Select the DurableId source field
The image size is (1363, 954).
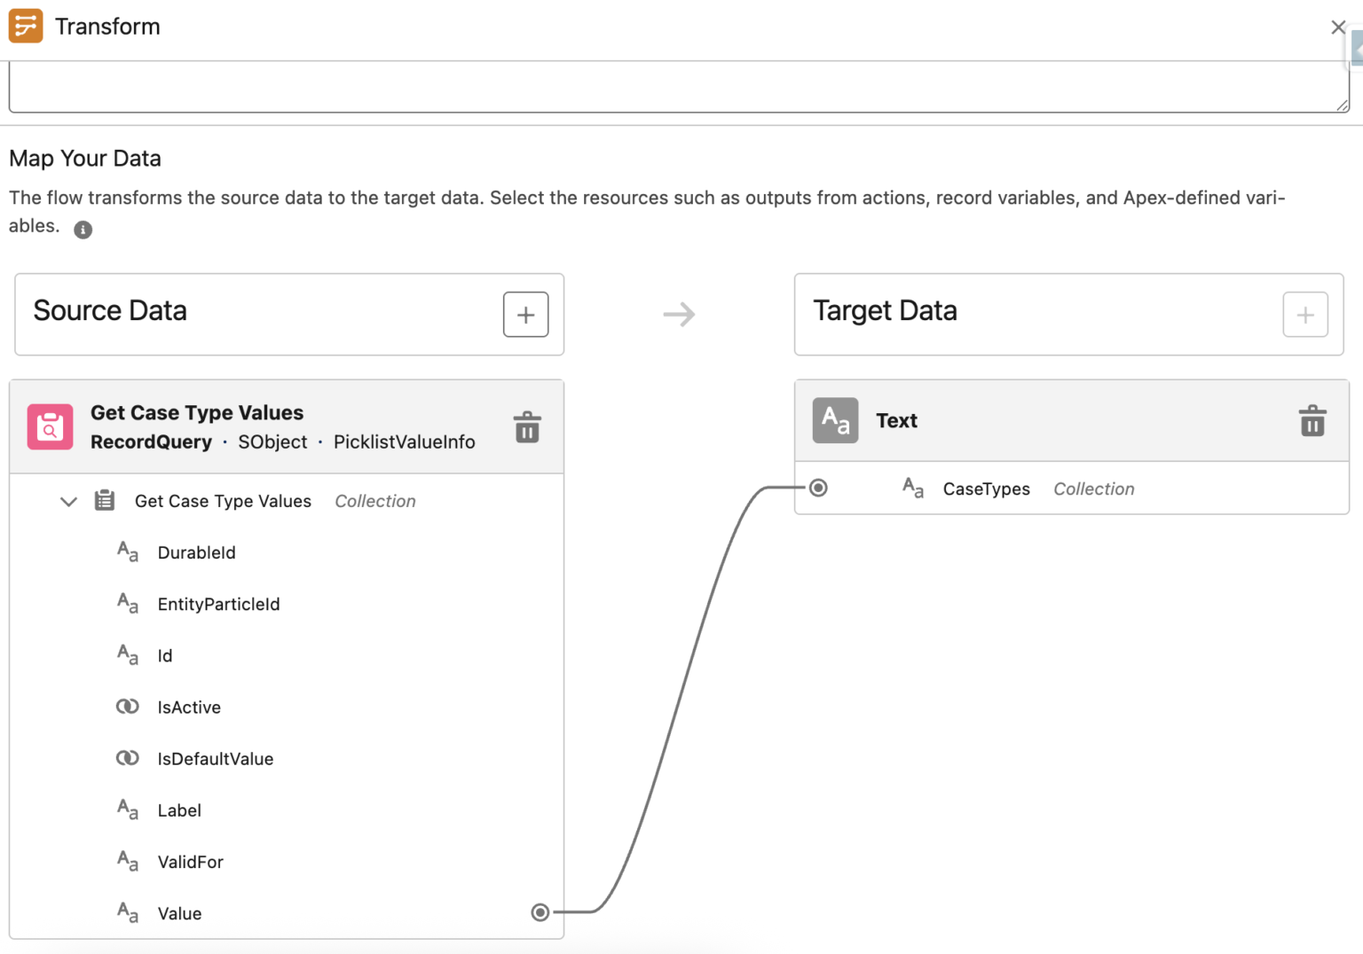[196, 551]
